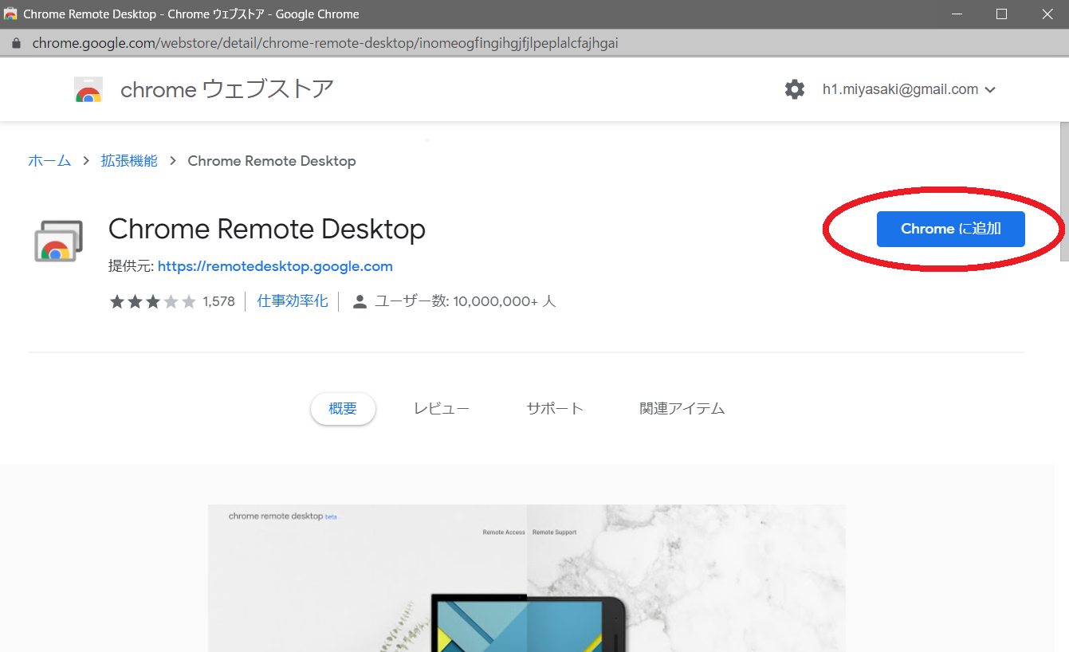Expand the h1.miyasaki@gmail.com account dropdown

click(910, 89)
